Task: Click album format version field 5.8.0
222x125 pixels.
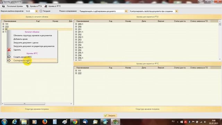Action: point(30,11)
